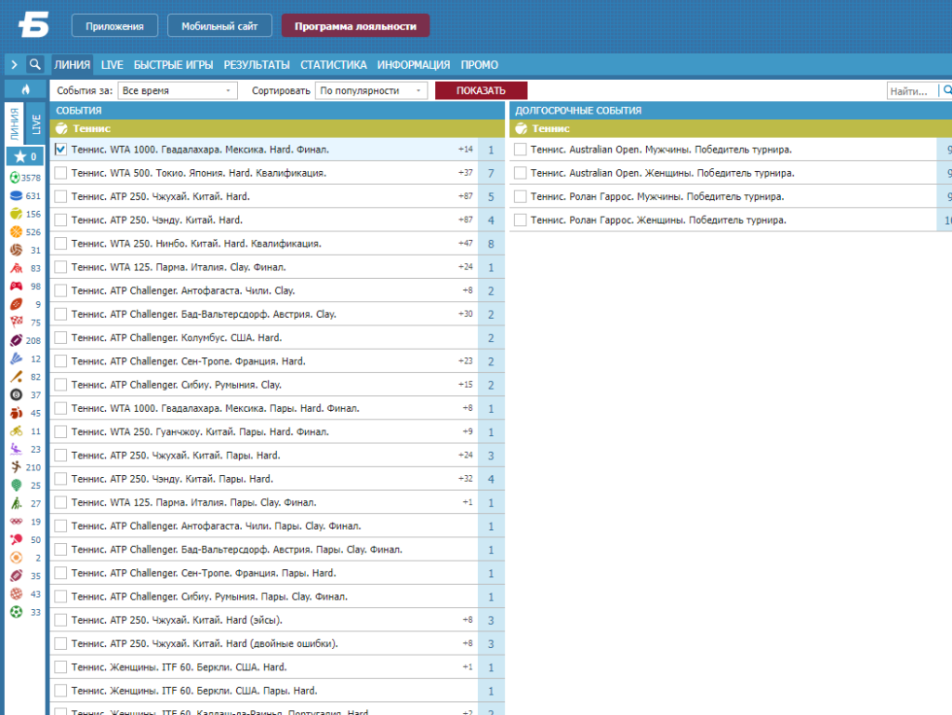Open ИНФОРМАЦИЯ menu item
Viewport: 952px width, 715px height.
[x=414, y=65]
